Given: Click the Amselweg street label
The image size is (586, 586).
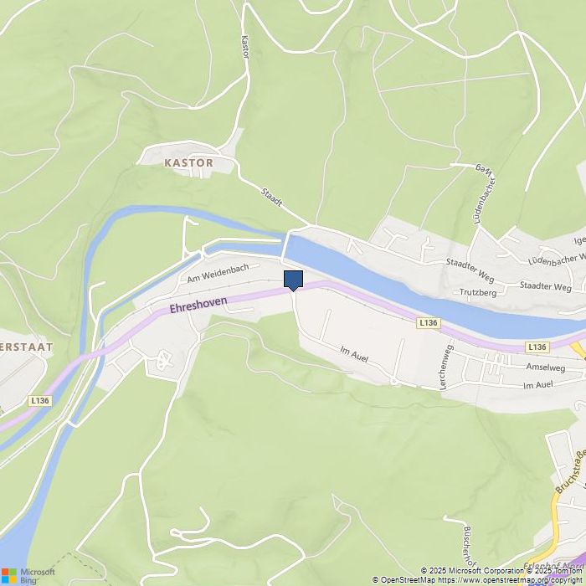Looking at the screenshot, I should click(546, 367).
